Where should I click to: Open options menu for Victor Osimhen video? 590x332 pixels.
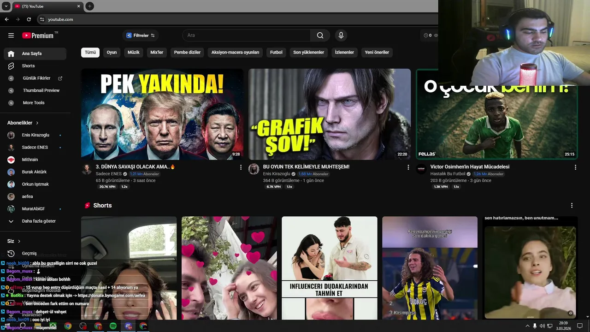(x=575, y=167)
